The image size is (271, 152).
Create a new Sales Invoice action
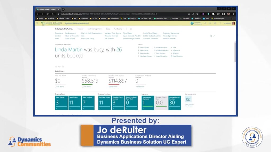pos(144,53)
